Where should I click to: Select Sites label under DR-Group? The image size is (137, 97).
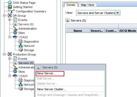pyautogui.click(x=21, y=33)
